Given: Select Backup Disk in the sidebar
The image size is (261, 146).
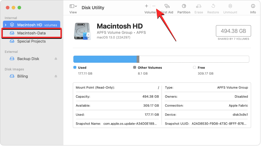Looking at the screenshot, I should (28, 59).
